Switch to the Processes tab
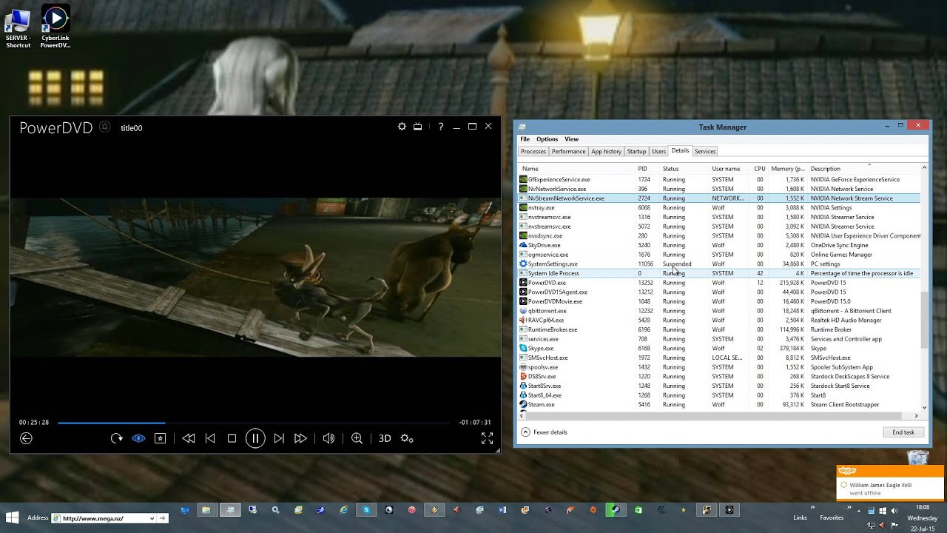This screenshot has height=533, width=947. [533, 151]
